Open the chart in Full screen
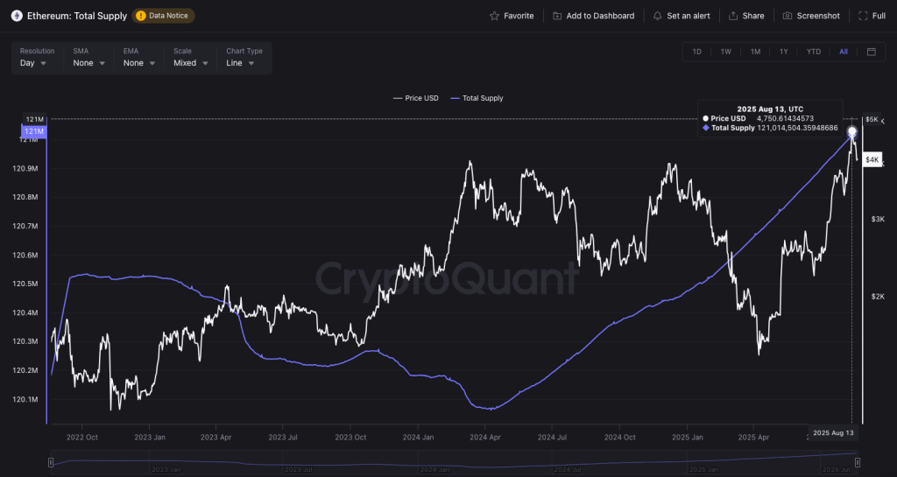 [864, 16]
